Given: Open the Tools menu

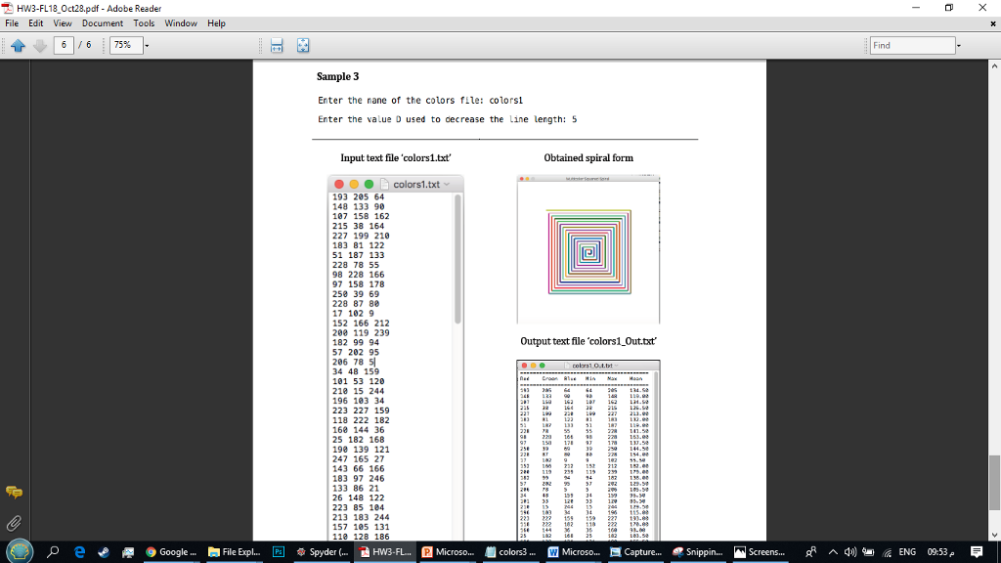Looking at the screenshot, I should pos(144,22).
